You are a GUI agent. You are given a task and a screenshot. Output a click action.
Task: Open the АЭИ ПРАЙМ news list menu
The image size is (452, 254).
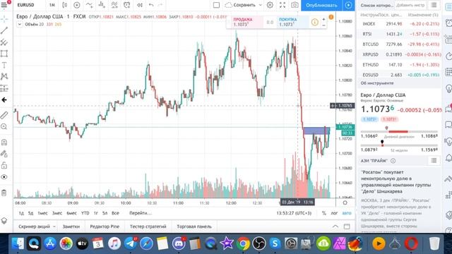(434, 161)
